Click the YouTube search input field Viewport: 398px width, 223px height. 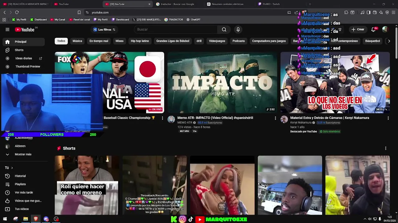pyautogui.click(x=176, y=29)
